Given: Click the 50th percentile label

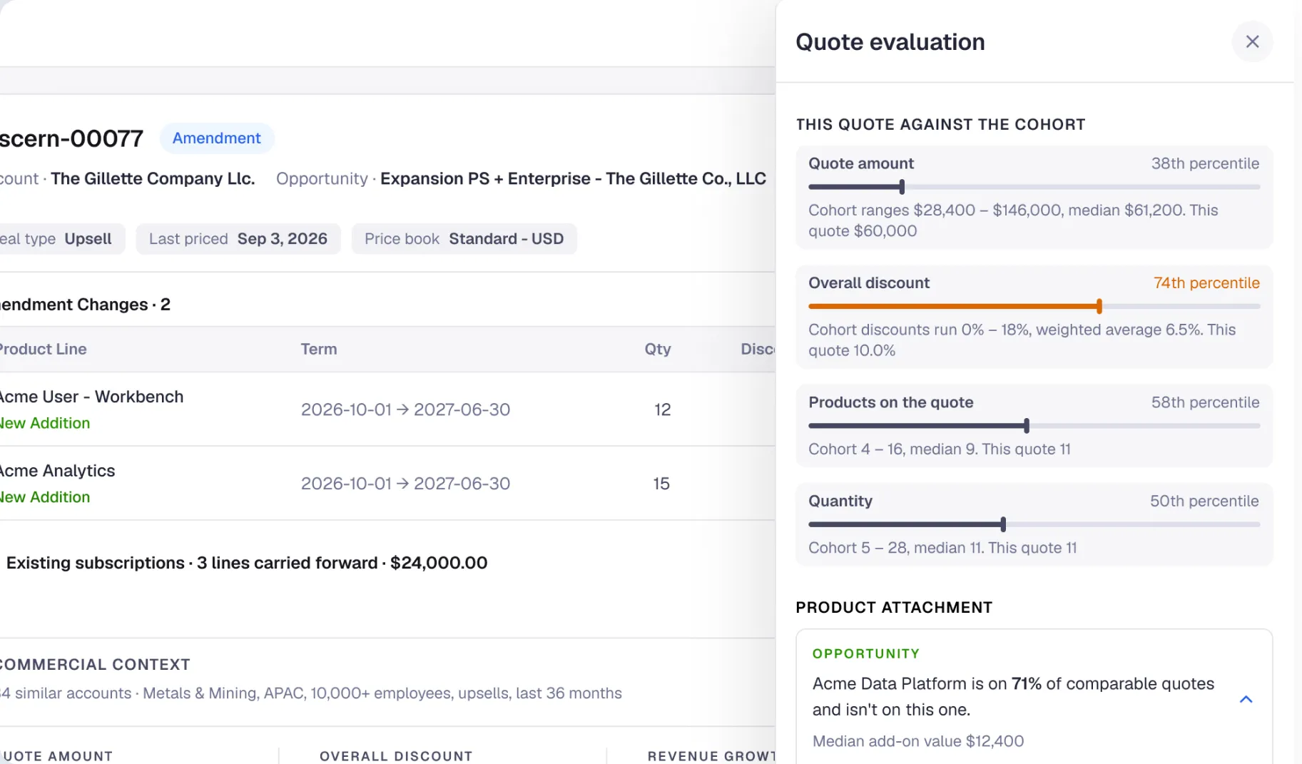Looking at the screenshot, I should [1204, 501].
